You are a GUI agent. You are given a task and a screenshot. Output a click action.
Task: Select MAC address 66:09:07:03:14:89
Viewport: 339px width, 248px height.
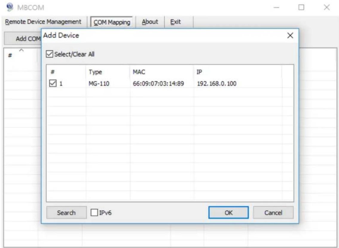click(158, 83)
